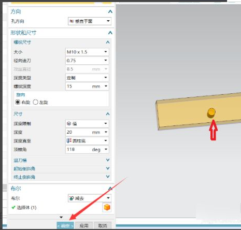Viewport: 241px width, 230px height.
Task: Click the 值 depth limit icon
Action: click(x=69, y=123)
